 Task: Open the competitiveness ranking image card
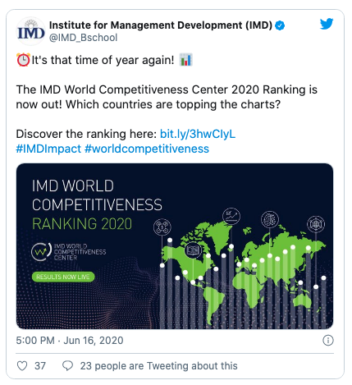click(x=175, y=246)
